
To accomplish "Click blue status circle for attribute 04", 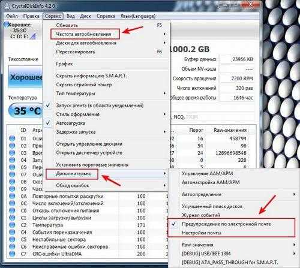I will pos(12,160).
